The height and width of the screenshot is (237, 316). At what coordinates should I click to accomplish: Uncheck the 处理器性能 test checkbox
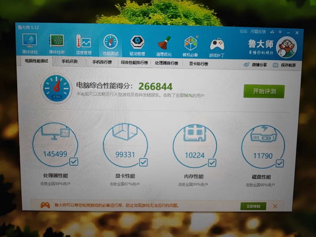[73, 161]
